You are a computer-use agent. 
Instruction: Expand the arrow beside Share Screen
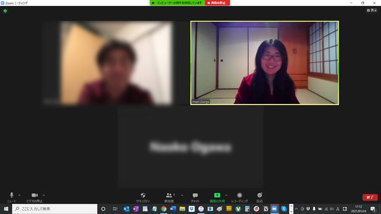[x=226, y=195]
